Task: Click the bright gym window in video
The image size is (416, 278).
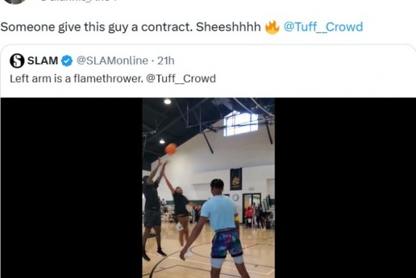Action: tap(241, 124)
